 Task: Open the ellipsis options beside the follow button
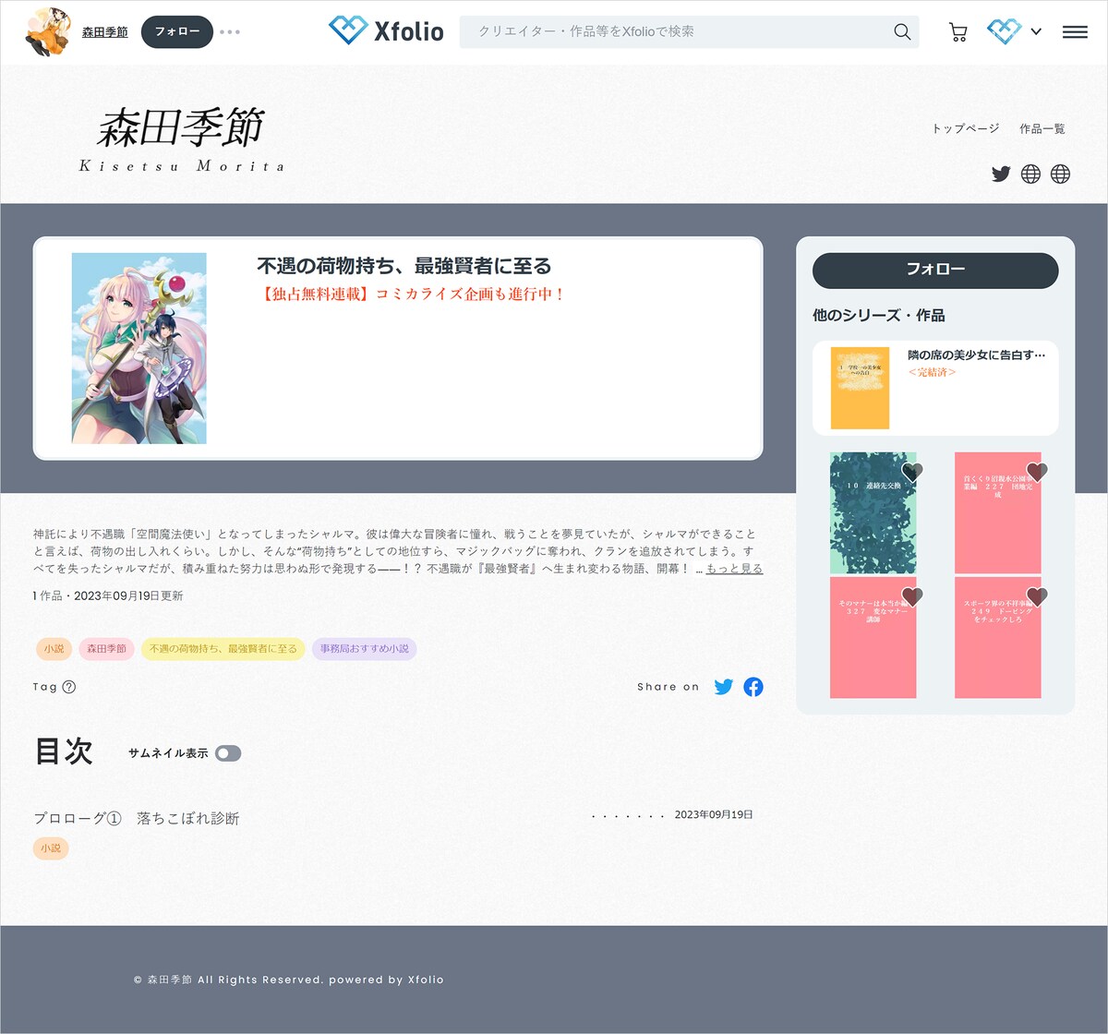click(x=230, y=31)
